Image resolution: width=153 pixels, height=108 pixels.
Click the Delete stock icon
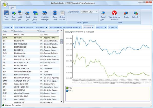[126, 13]
